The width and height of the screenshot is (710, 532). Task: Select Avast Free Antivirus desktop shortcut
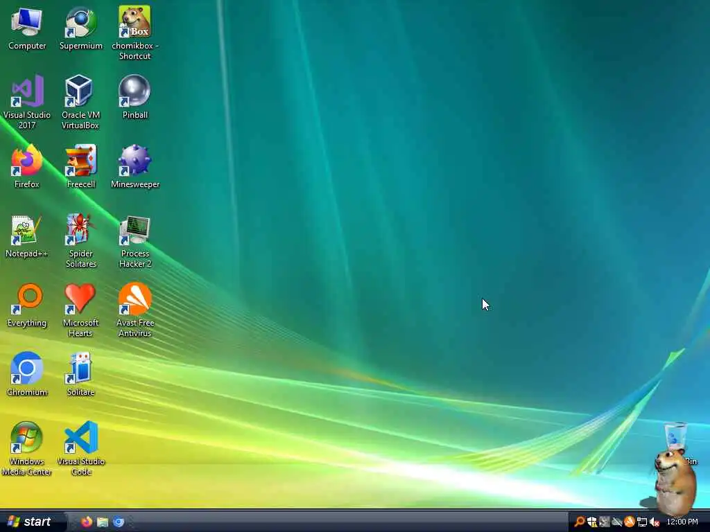coord(135,310)
